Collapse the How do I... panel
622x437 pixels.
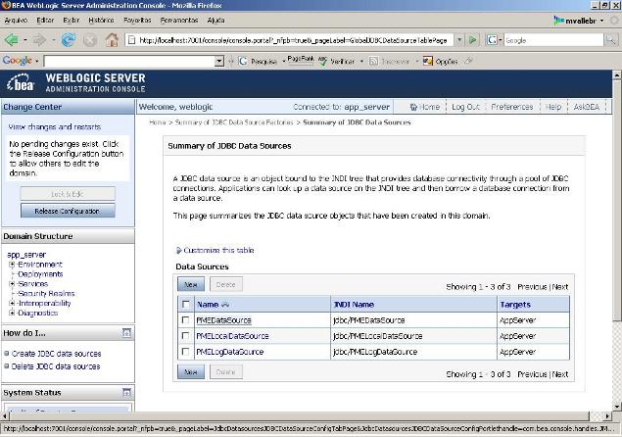click(126, 333)
